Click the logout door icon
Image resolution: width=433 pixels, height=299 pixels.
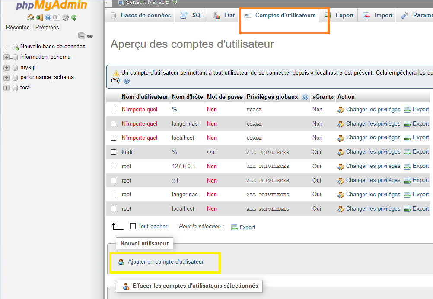click(39, 18)
